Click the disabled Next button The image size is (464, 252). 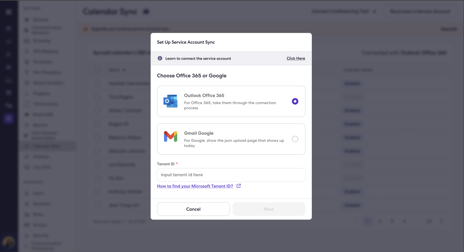(x=269, y=209)
